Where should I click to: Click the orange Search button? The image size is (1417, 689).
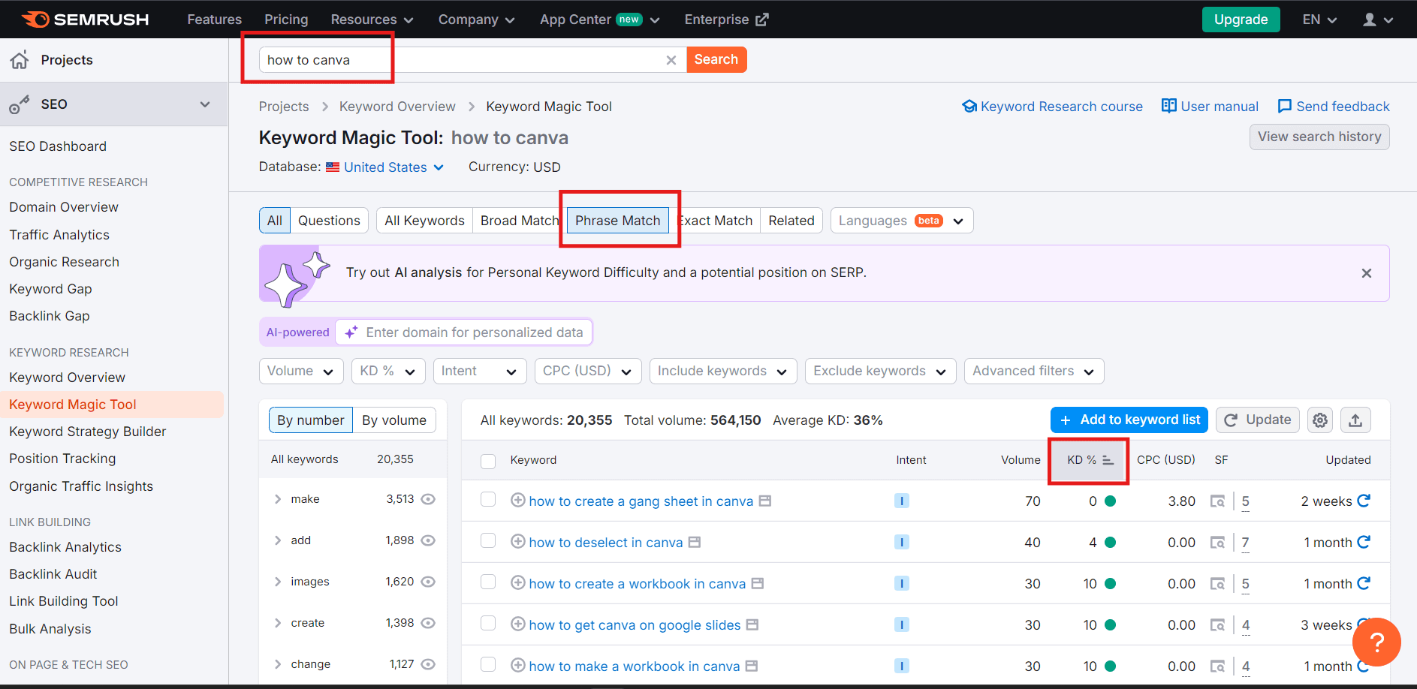(x=716, y=59)
